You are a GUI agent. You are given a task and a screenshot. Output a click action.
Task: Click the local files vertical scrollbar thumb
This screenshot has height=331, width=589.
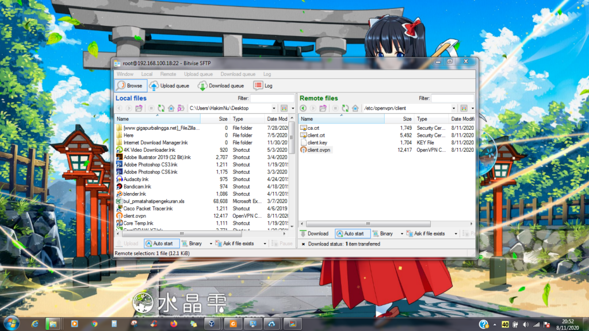(292, 137)
